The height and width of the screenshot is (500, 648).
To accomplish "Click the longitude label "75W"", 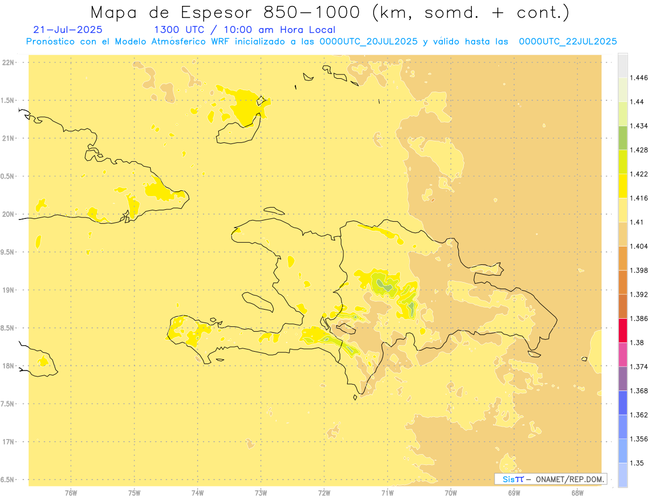I will (x=134, y=493).
